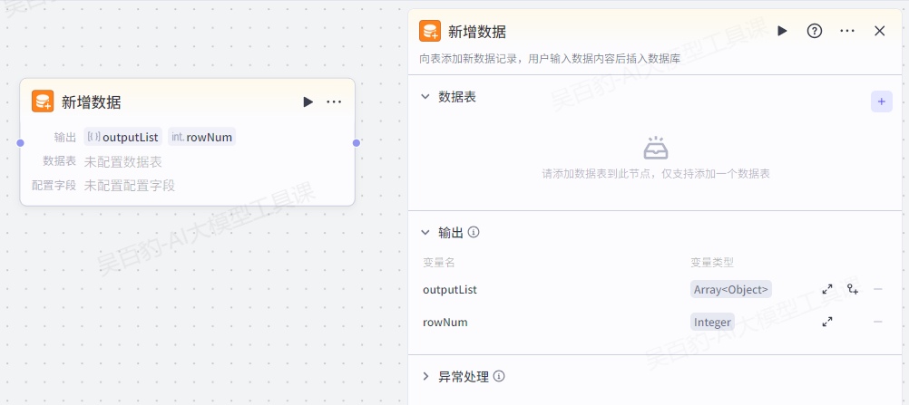Remove the outputList output variable
Screen dimensions: 909x405
pyautogui.click(x=877, y=289)
